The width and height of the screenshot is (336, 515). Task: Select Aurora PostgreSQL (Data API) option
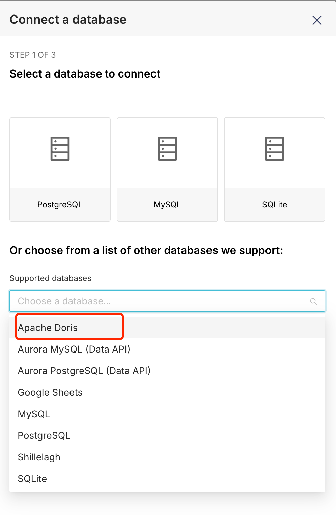pos(84,371)
